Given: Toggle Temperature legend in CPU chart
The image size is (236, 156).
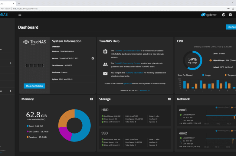Looking at the screenshot, I should [x=230, y=75].
